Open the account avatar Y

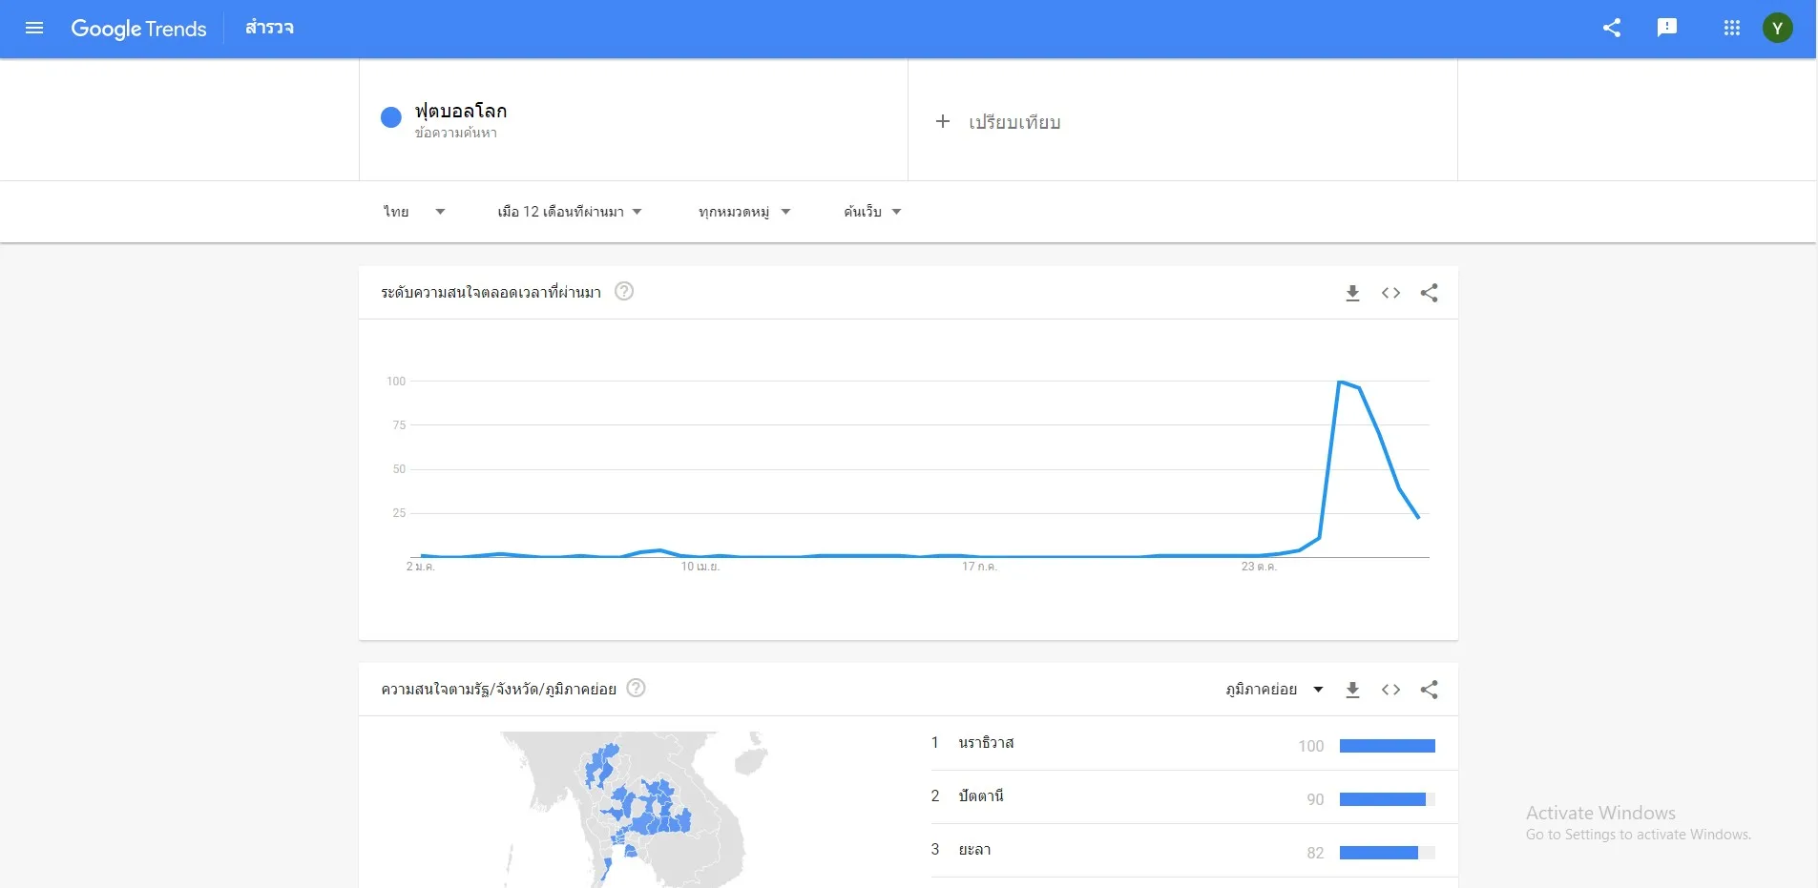coord(1778,28)
